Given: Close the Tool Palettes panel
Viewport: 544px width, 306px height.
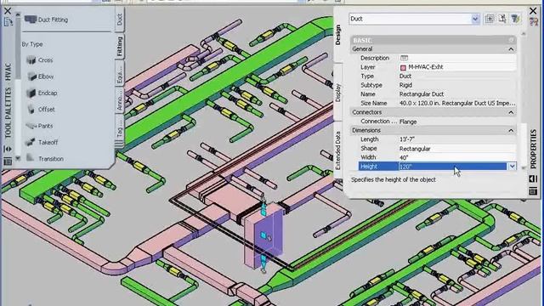Looking at the screenshot, I should click(x=8, y=11).
